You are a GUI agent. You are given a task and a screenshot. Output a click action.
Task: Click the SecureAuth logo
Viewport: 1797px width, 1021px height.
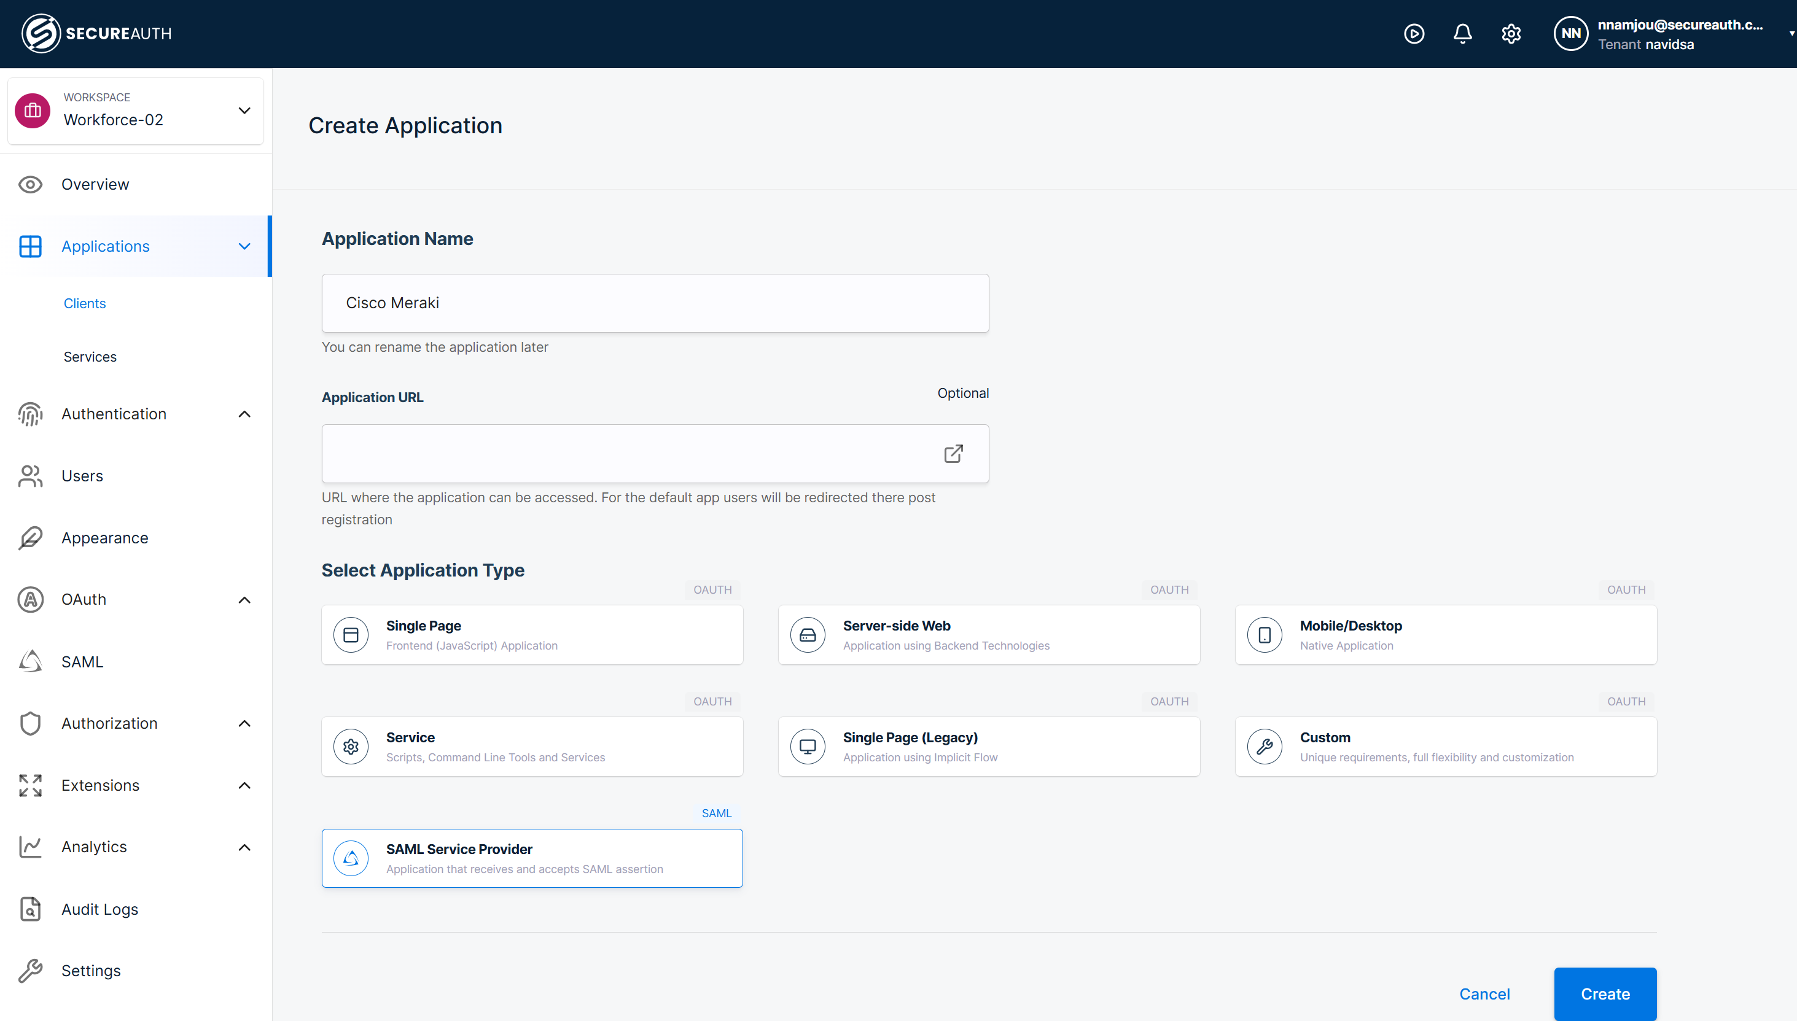point(96,33)
